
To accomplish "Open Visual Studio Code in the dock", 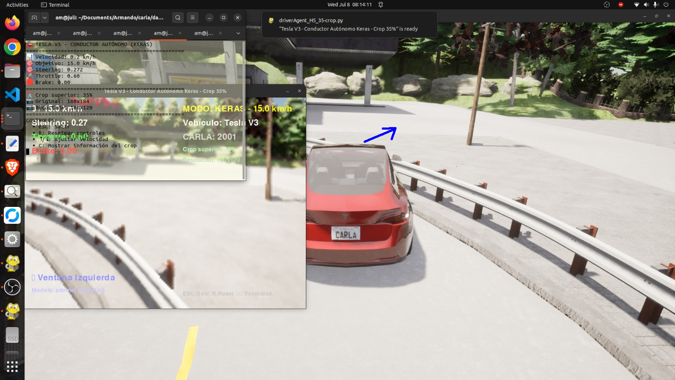I will point(12,94).
